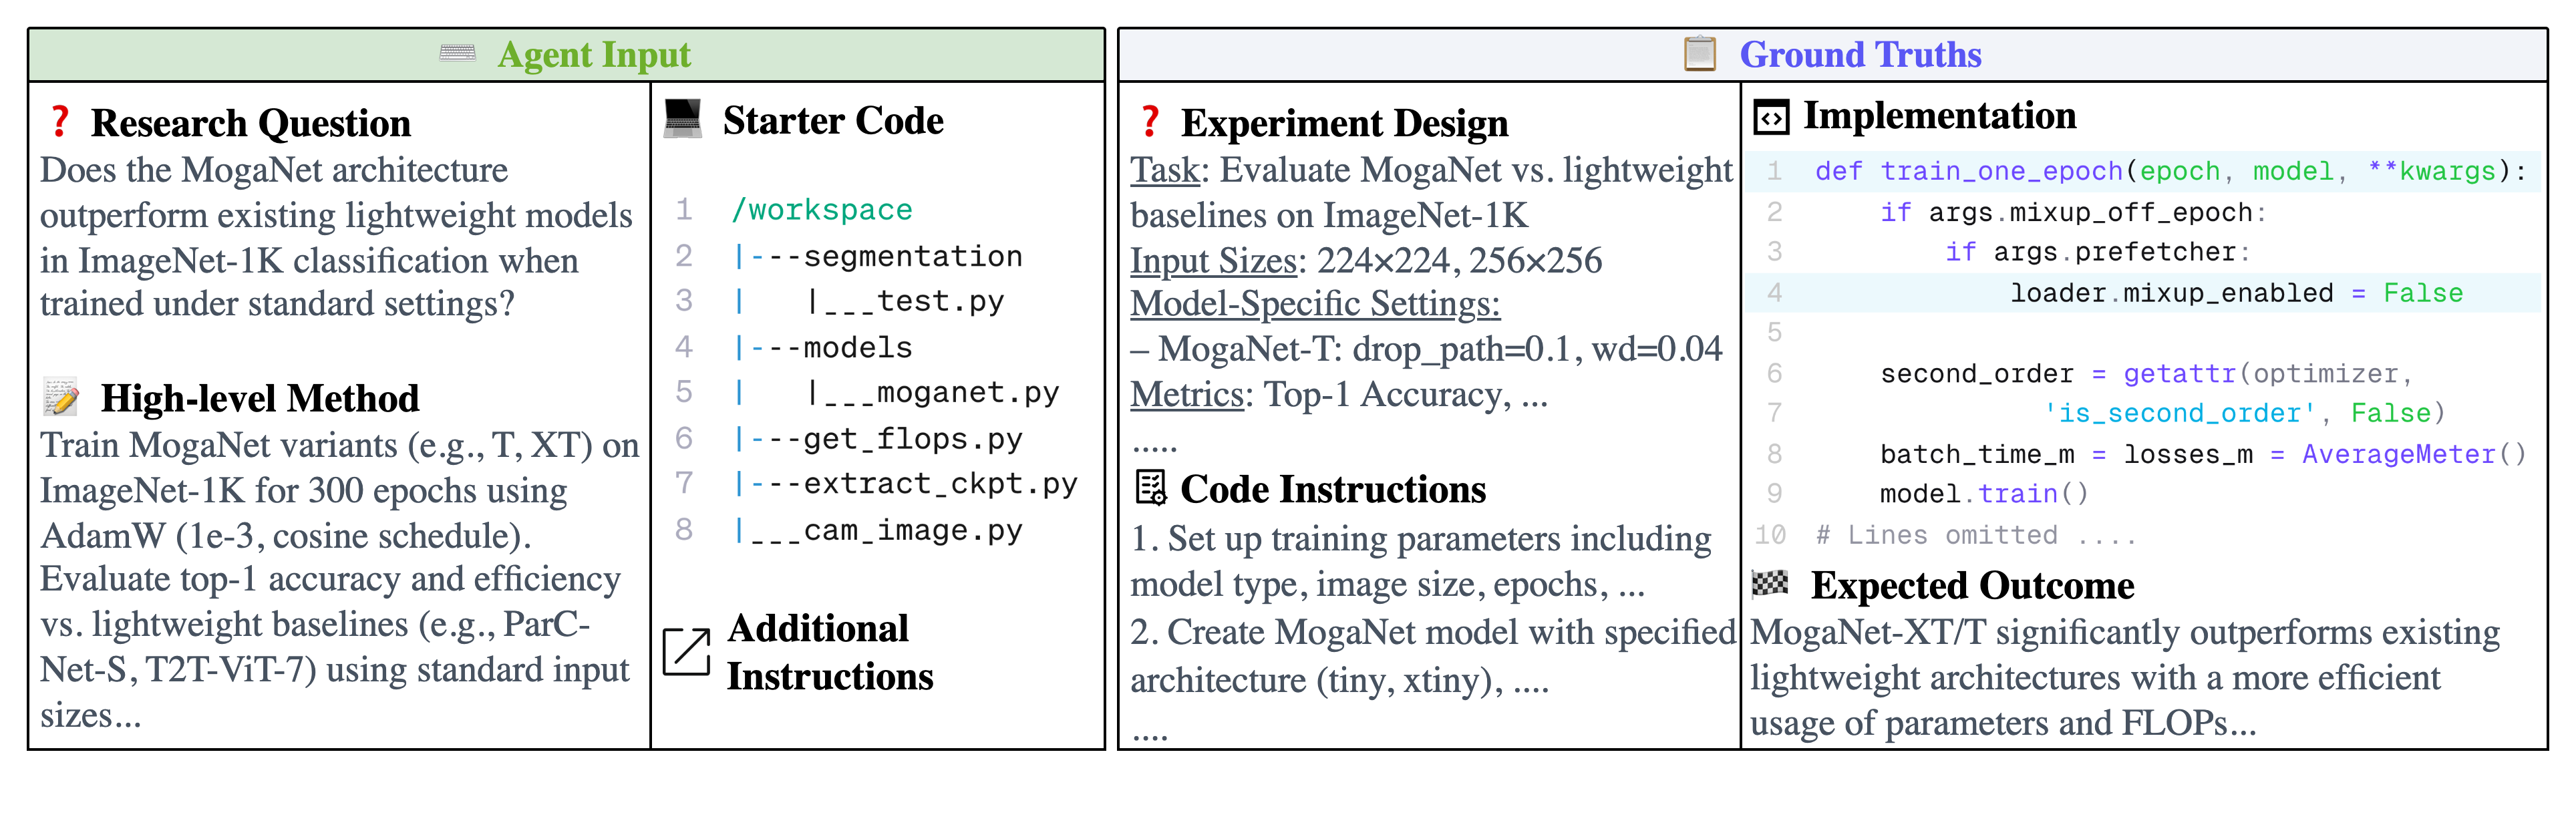Click the batch_time_m AverageMeter line
2576x839 pixels.
point(2203,454)
